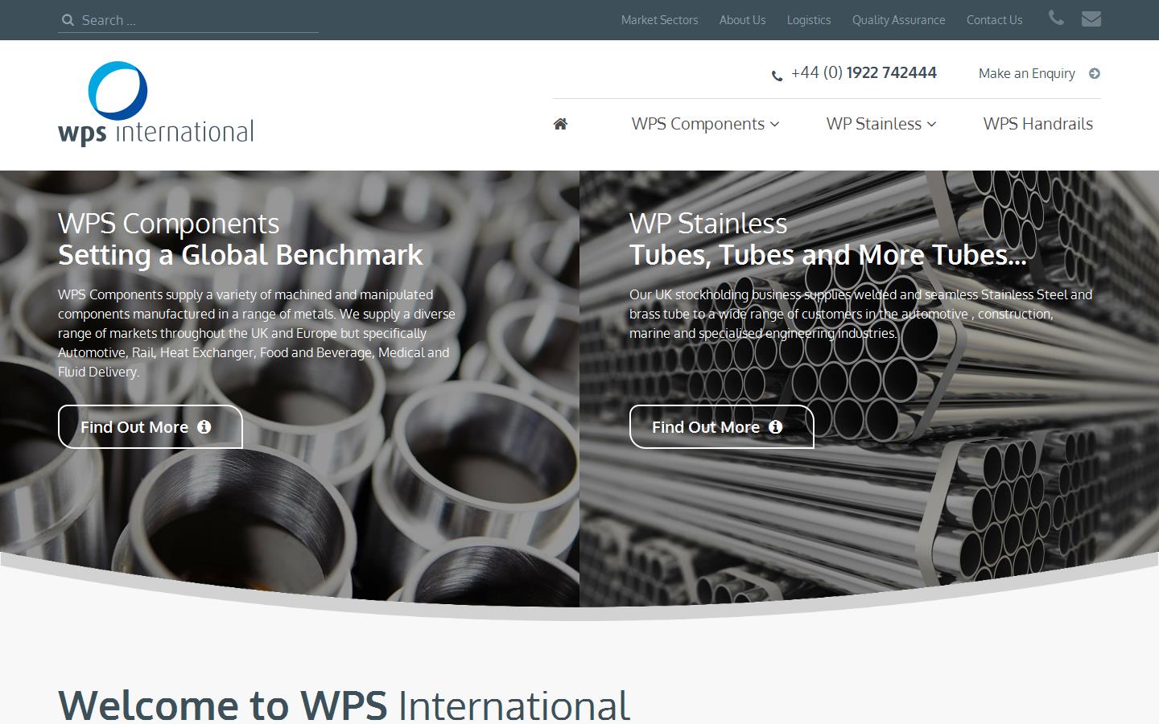Select the Make an Enquiry link
Viewport: 1159px width, 724px height.
click(1026, 73)
